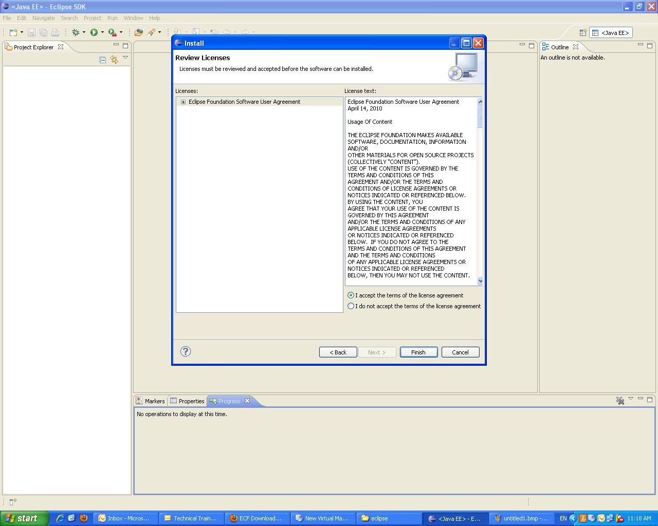The image size is (658, 526).
Task: Open the Run menu
Action: 113,18
